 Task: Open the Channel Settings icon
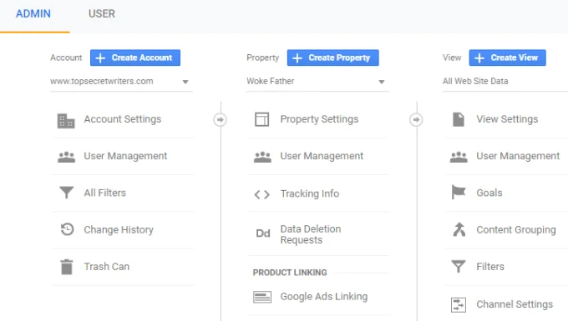(459, 304)
